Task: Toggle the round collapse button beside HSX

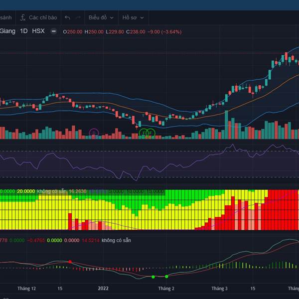Action: [54, 31]
